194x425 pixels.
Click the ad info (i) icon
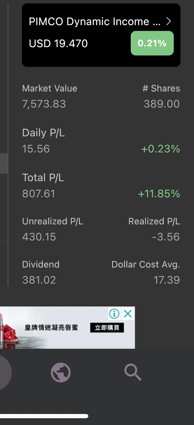pos(114,314)
